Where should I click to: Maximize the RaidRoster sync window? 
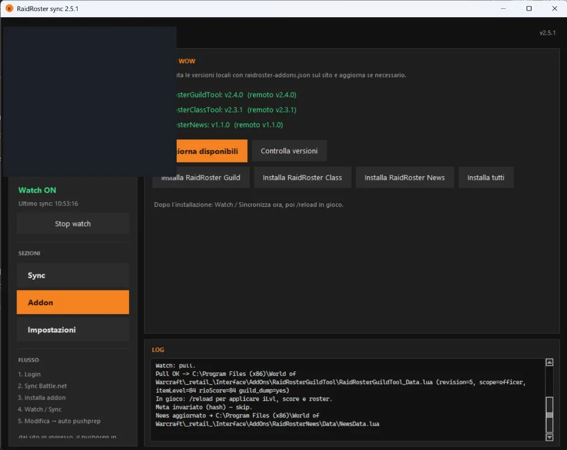[x=529, y=8]
